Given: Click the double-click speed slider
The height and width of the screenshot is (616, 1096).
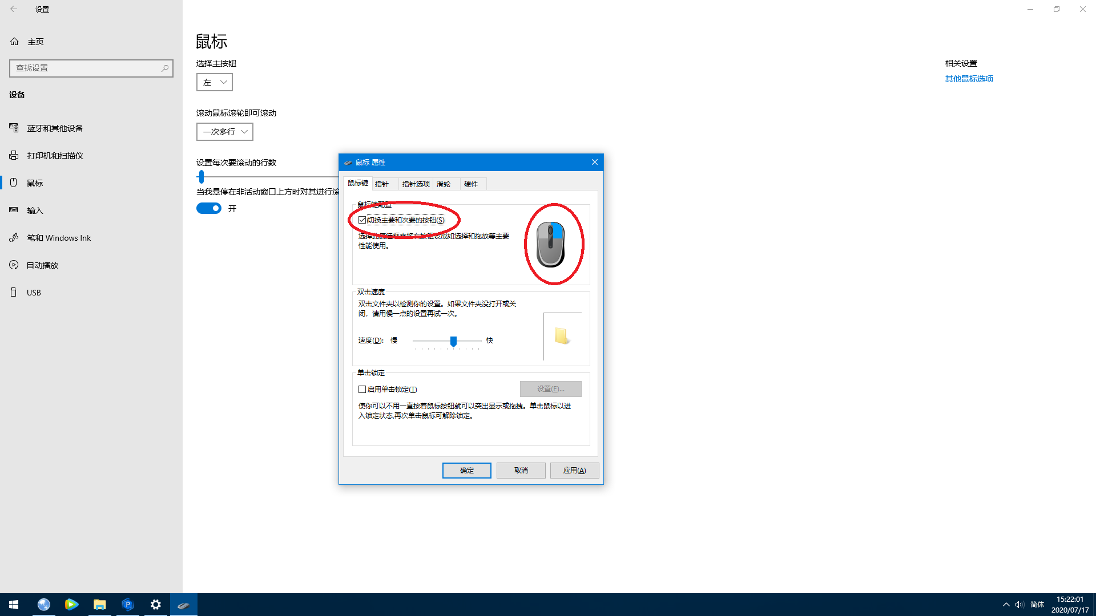Looking at the screenshot, I should click(x=453, y=341).
